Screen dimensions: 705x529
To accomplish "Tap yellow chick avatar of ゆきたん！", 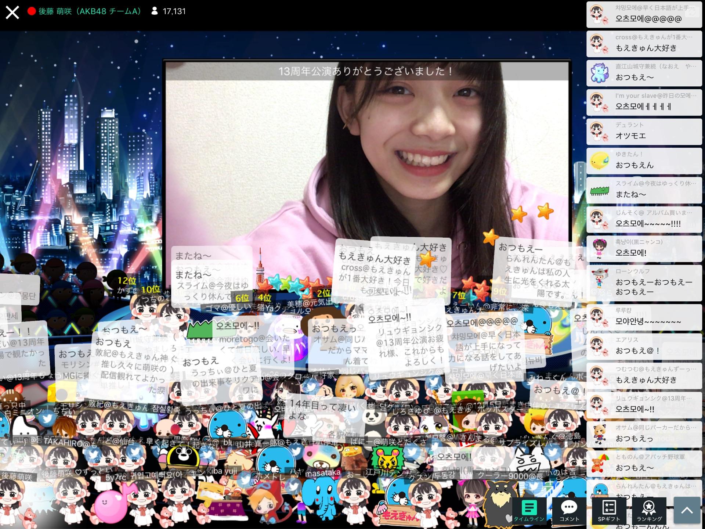I will point(600,161).
